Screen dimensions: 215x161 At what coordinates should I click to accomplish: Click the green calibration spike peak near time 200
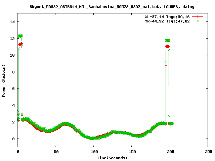coord(167,40)
